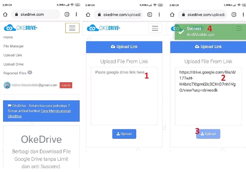The width and height of the screenshot is (246, 172).
Task: Click OkeDrive logo in left phone
Action: click(x=21, y=28)
